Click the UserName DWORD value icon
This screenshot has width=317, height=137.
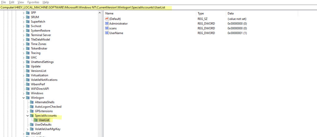[107, 33]
